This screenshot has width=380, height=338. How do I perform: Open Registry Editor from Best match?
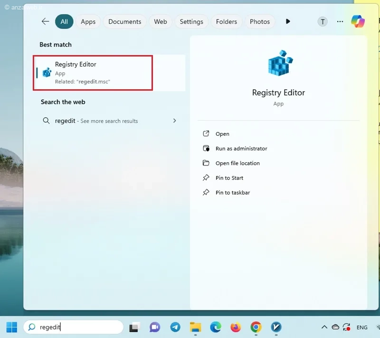[x=93, y=73]
